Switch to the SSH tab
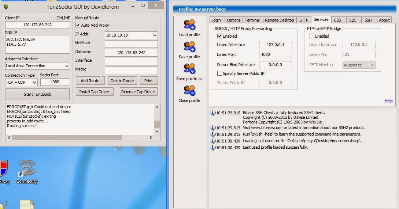This screenshot has height=209, width=399. [368, 20]
